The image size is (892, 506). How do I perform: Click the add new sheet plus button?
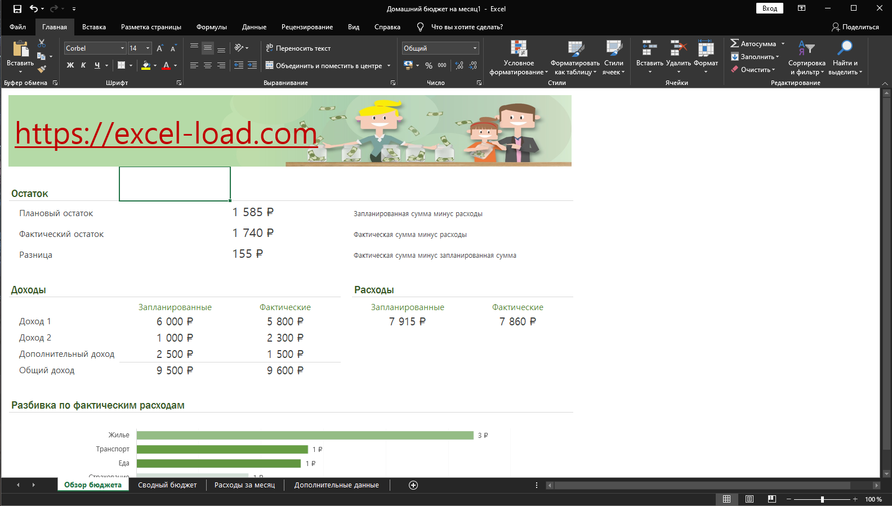[x=413, y=485]
